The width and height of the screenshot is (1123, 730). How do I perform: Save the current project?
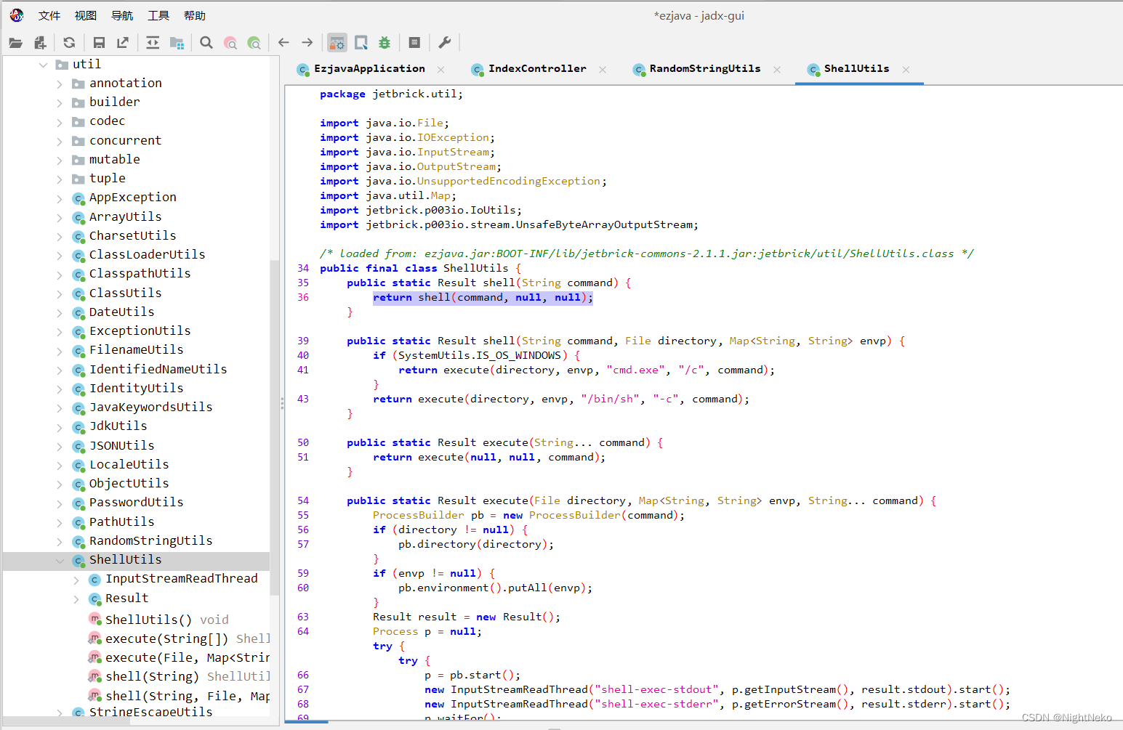click(x=98, y=42)
